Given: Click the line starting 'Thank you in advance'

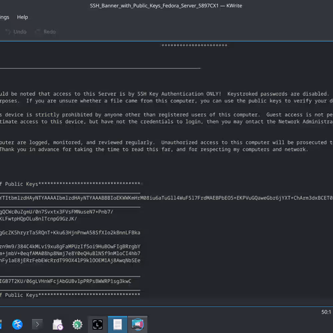Looking at the screenshot, I should (x=154, y=149).
